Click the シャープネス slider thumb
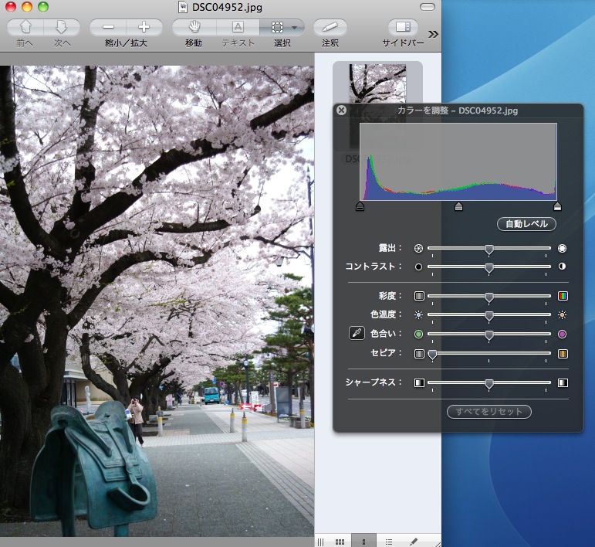Screen dimensions: 595x547 pyautogui.click(x=489, y=384)
